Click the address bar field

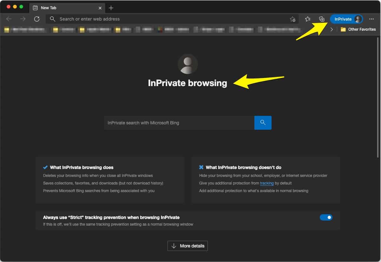point(173,19)
